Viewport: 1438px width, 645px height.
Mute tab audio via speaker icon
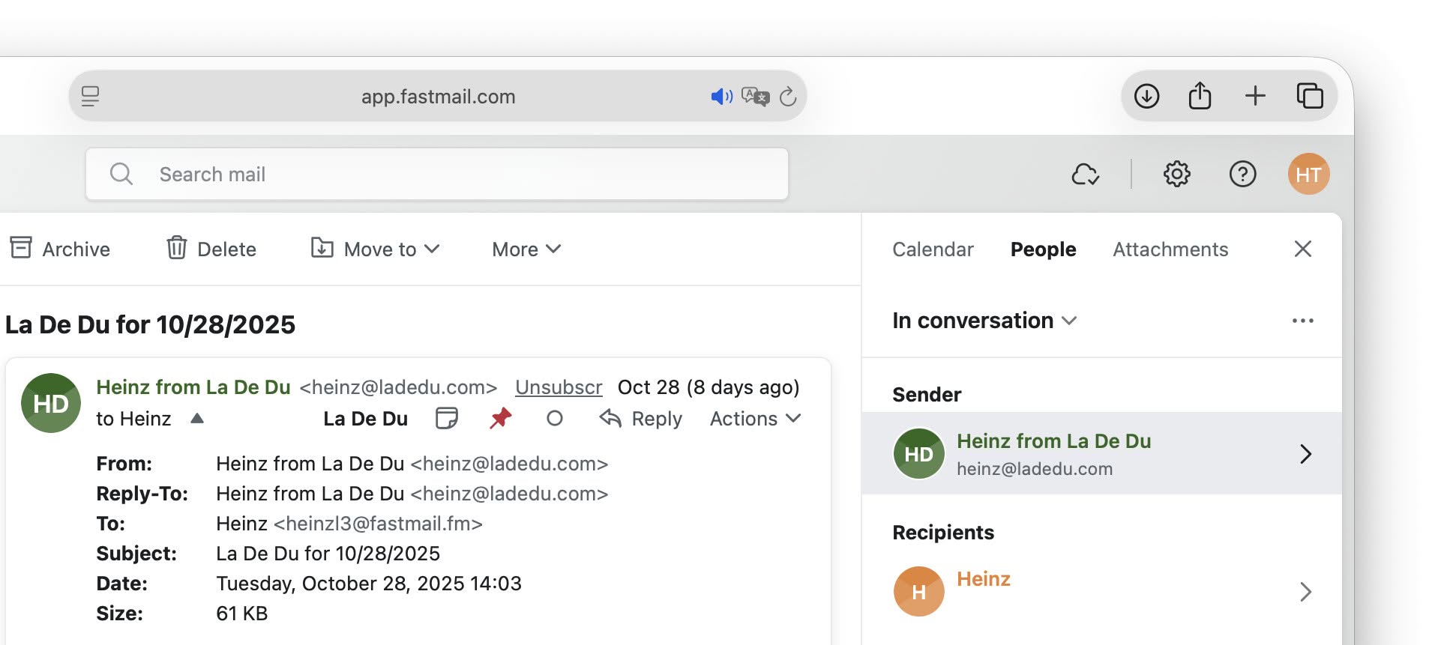point(721,97)
